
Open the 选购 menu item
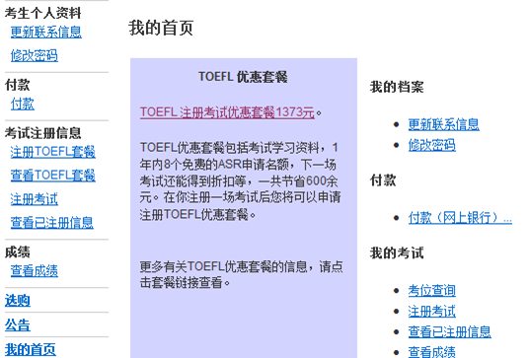[x=18, y=301]
